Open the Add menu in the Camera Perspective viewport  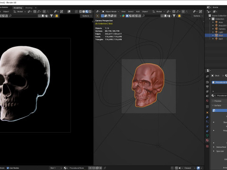[138, 12]
